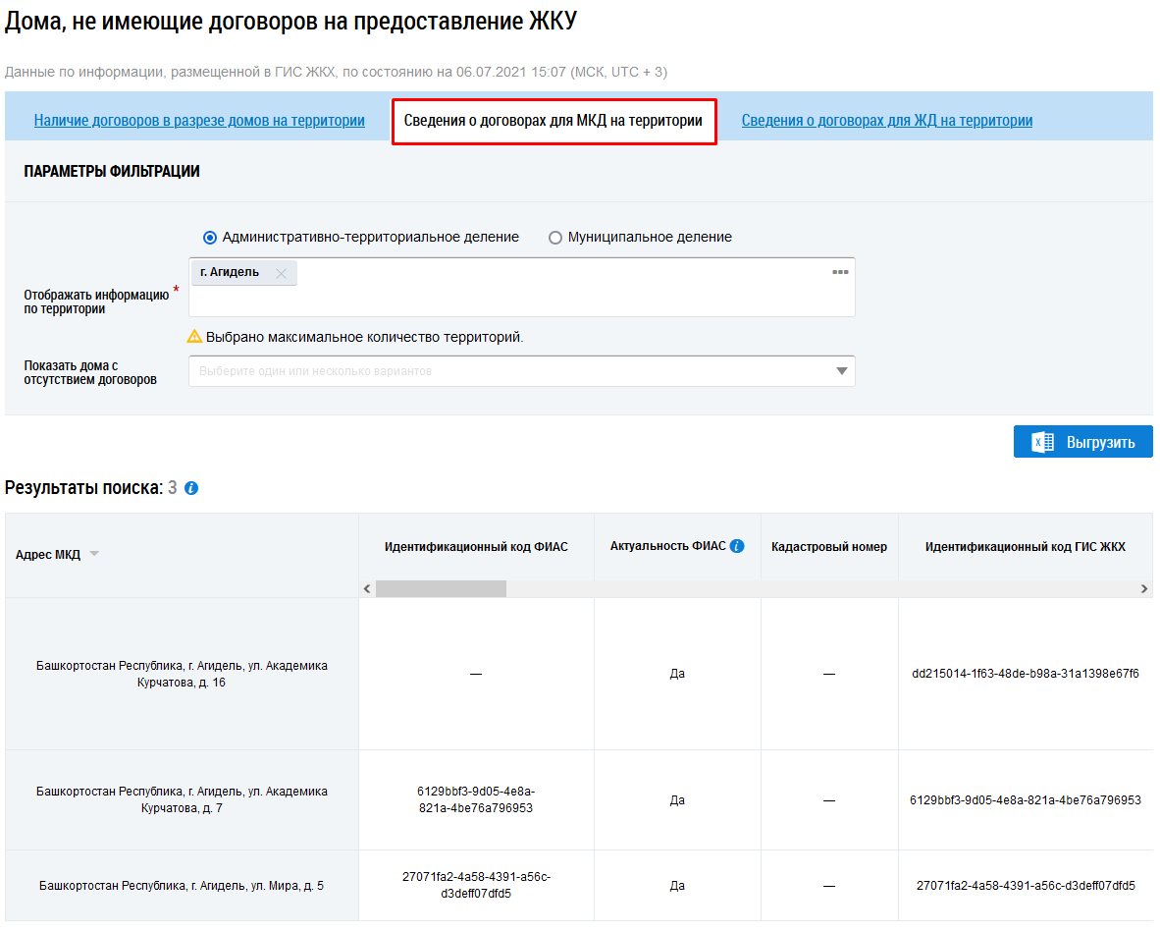This screenshot has height=932, width=1160.
Task: Select Муниципальное деление radio button
Action: pos(554,238)
